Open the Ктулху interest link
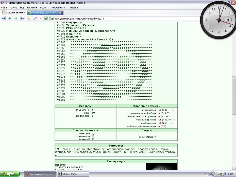Screen dimensions: 236x177 tap(97, 152)
